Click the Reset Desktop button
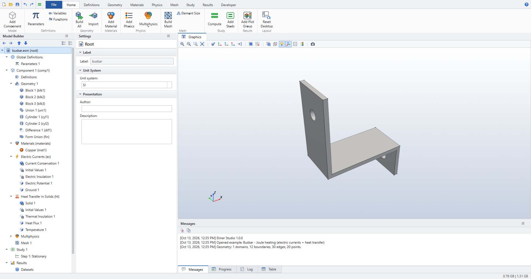531x279 pixels. click(x=267, y=20)
